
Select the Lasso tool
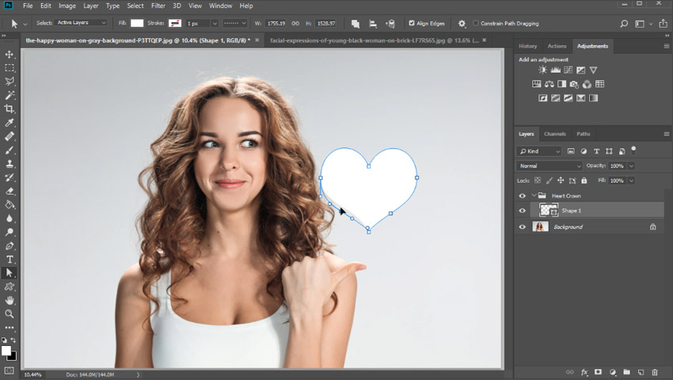10,82
